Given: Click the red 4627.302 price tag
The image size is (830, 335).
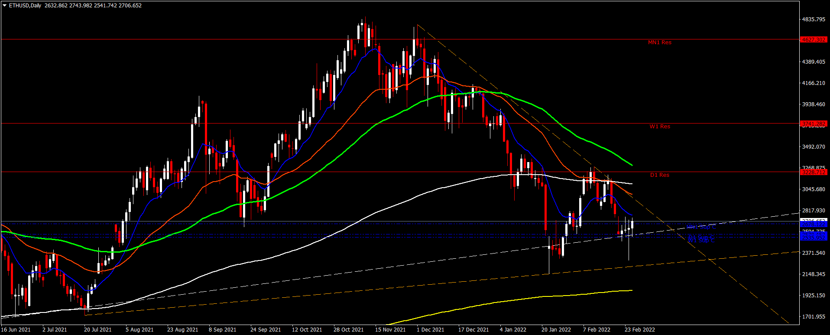Looking at the screenshot, I should 814,39.
